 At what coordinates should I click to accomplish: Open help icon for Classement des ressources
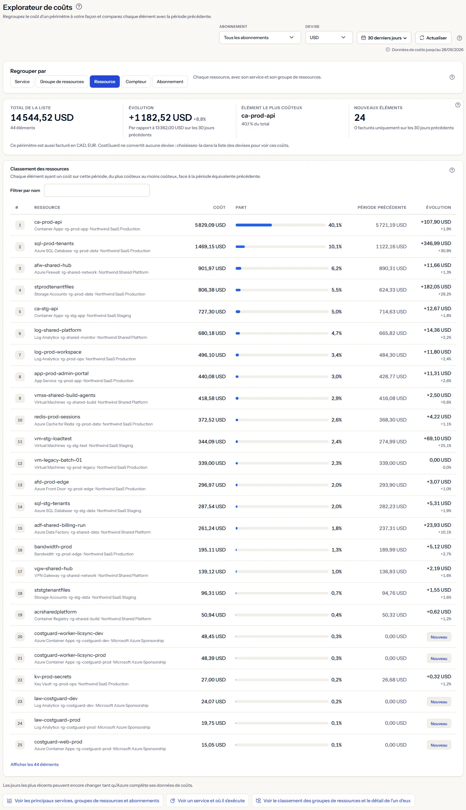click(x=452, y=170)
